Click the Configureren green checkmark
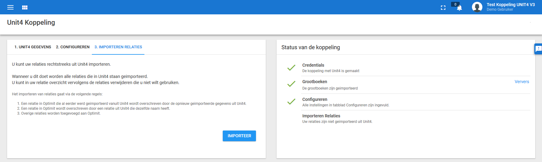 coord(291,101)
